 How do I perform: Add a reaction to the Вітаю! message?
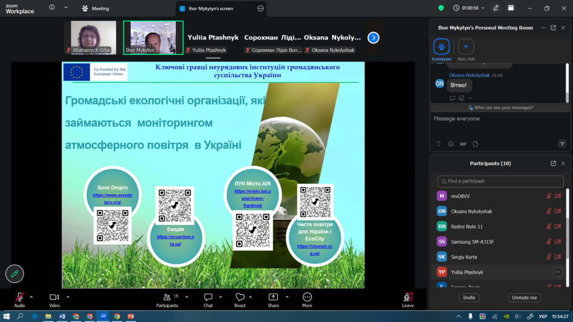[x=461, y=98]
